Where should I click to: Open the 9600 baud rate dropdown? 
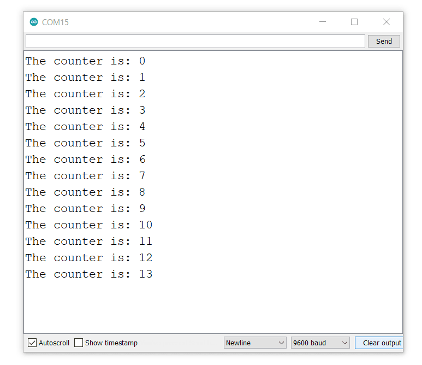pyautogui.click(x=320, y=343)
